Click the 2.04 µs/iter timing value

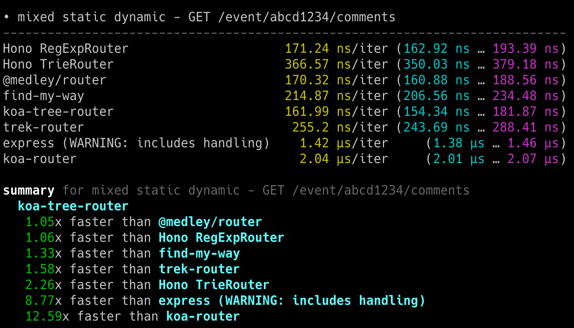343,159
